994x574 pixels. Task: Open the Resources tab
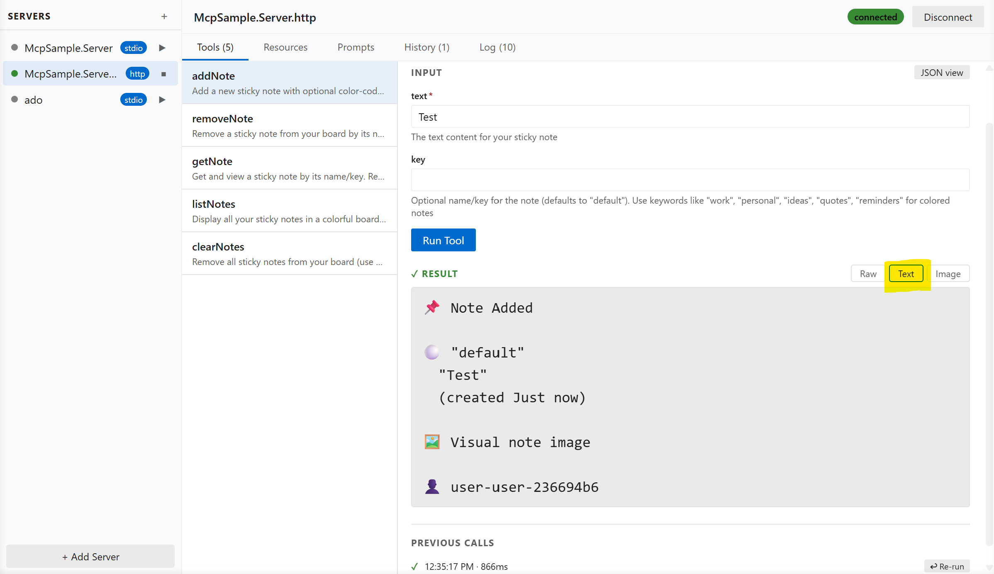(x=285, y=47)
